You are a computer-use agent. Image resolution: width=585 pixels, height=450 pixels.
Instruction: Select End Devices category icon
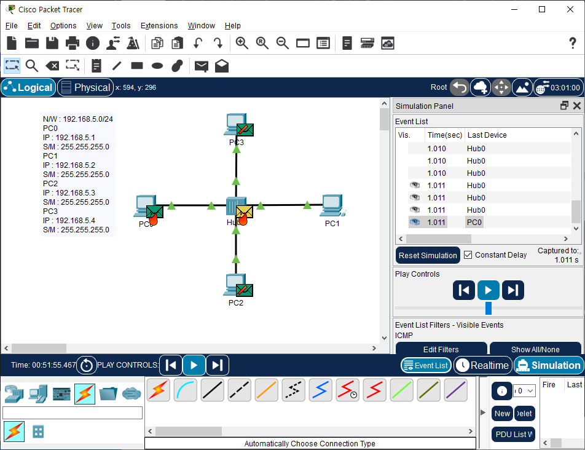pos(38,393)
